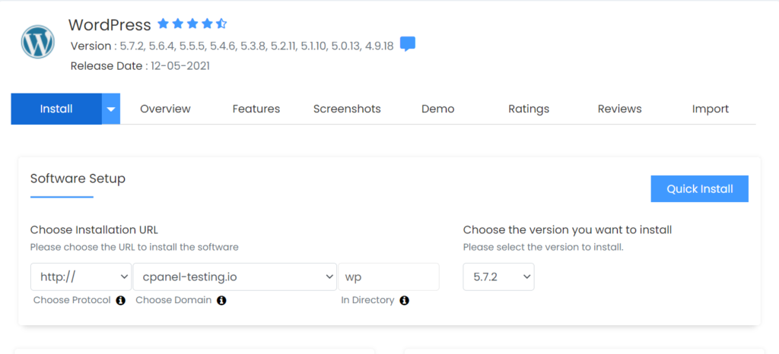Image resolution: width=779 pixels, height=354 pixels.
Task: Go to the Ratings tab
Action: tap(529, 109)
